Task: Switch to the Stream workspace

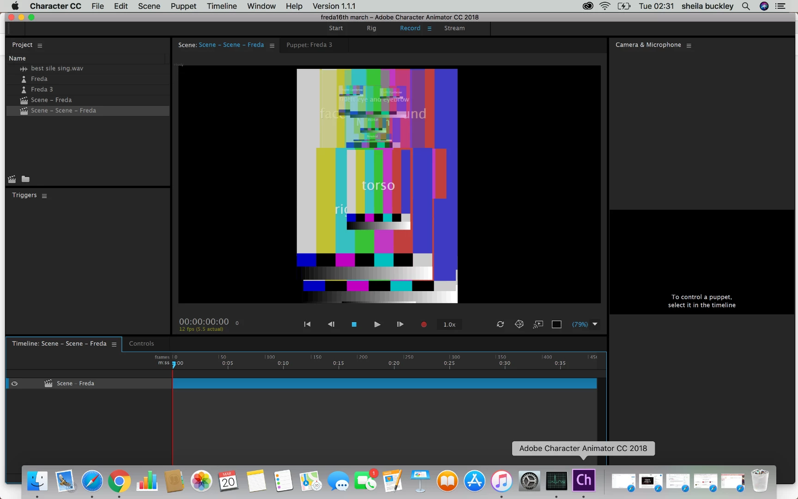Action: pyautogui.click(x=454, y=28)
